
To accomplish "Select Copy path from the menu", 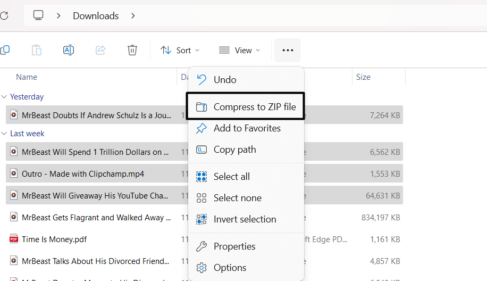I will tap(234, 150).
